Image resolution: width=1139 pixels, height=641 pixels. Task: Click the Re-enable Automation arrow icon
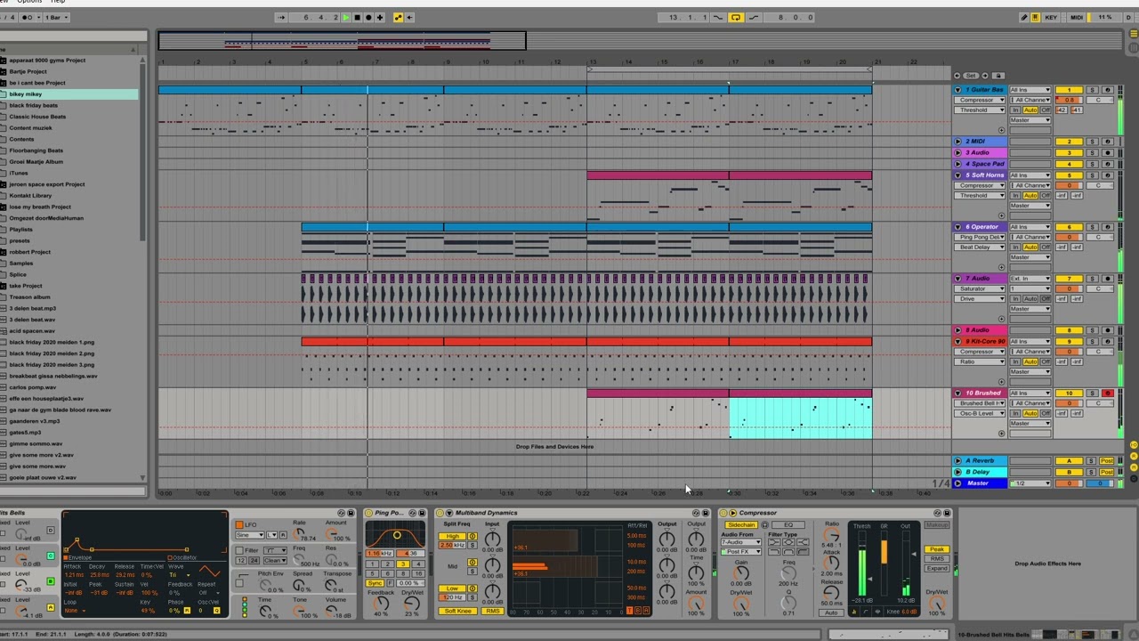409,17
